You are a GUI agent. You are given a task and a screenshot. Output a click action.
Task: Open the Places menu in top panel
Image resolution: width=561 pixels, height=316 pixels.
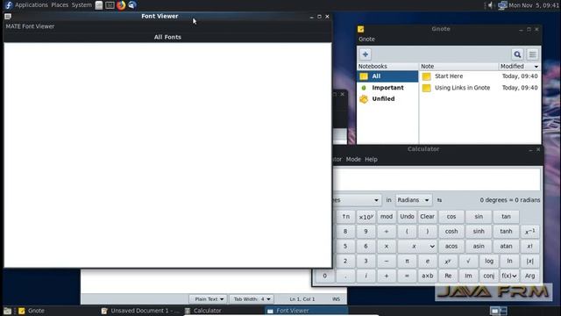pos(60,5)
